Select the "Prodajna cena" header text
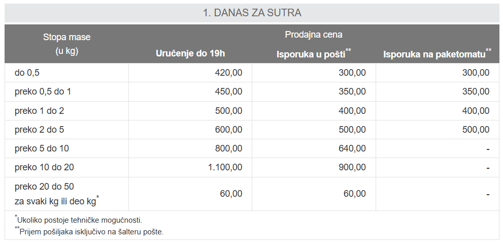 tap(313, 35)
